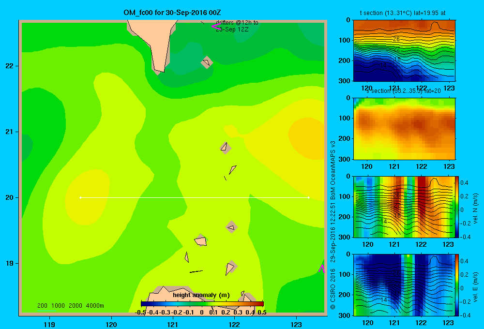Click the island near 121.45E 19.3N
Screen dimensions: 484x329
click(x=201, y=240)
